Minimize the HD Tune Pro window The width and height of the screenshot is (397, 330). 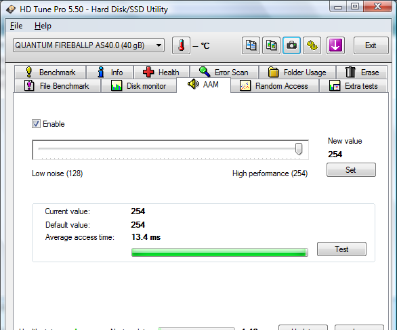338,7
